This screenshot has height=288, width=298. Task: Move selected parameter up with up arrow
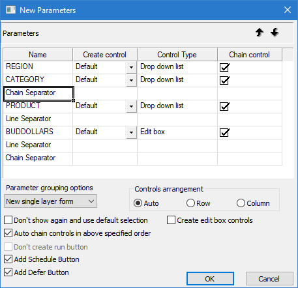point(259,33)
